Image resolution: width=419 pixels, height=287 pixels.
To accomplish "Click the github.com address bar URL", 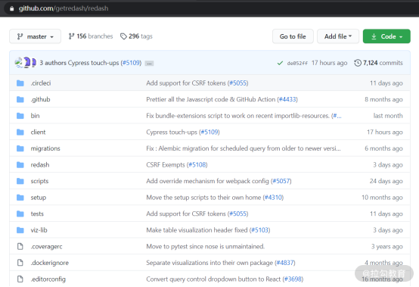I will (64, 8).
